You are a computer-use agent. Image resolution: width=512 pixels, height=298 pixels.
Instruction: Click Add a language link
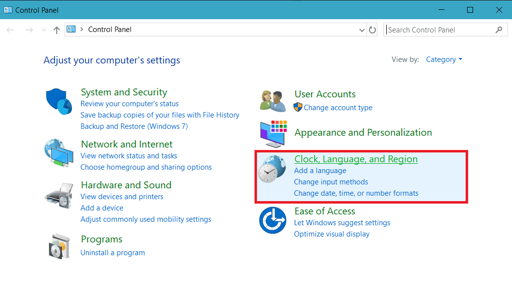320,171
